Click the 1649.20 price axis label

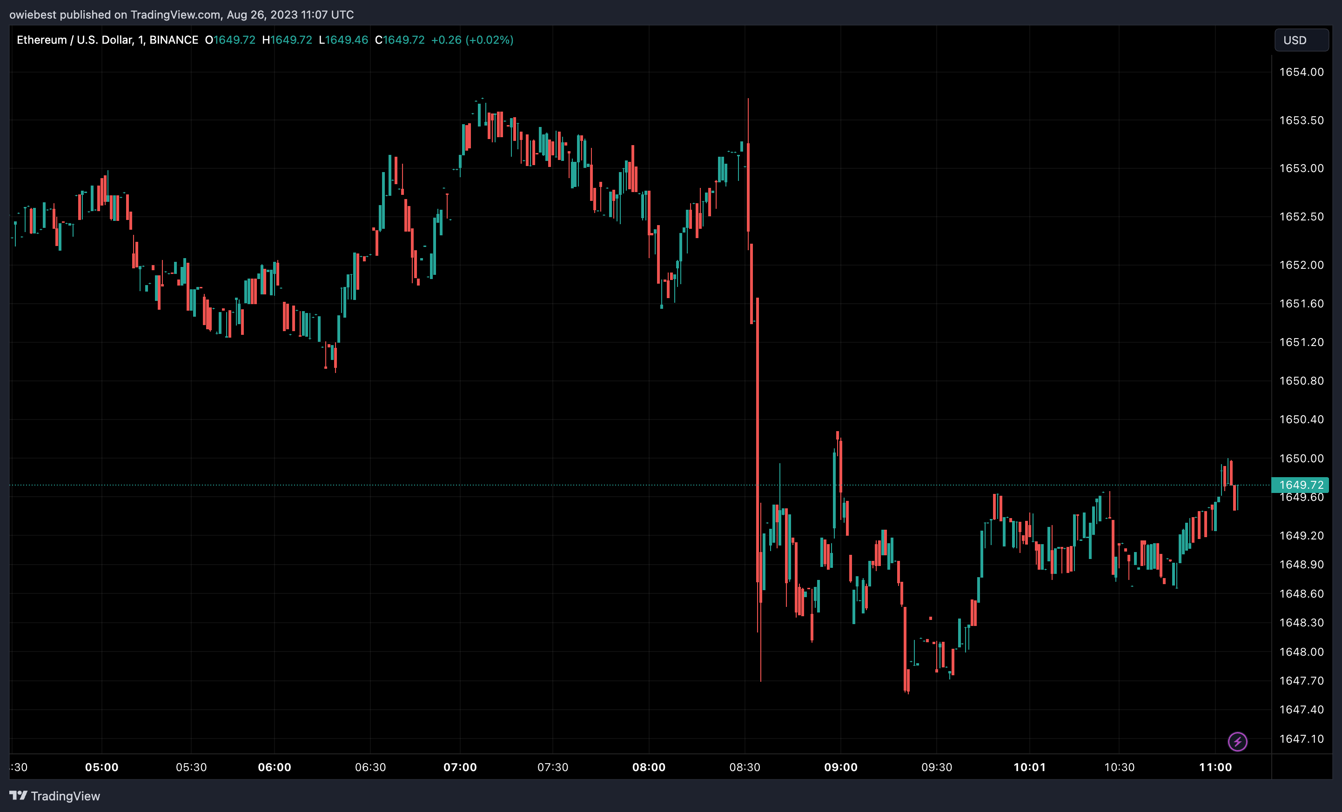coord(1301,536)
